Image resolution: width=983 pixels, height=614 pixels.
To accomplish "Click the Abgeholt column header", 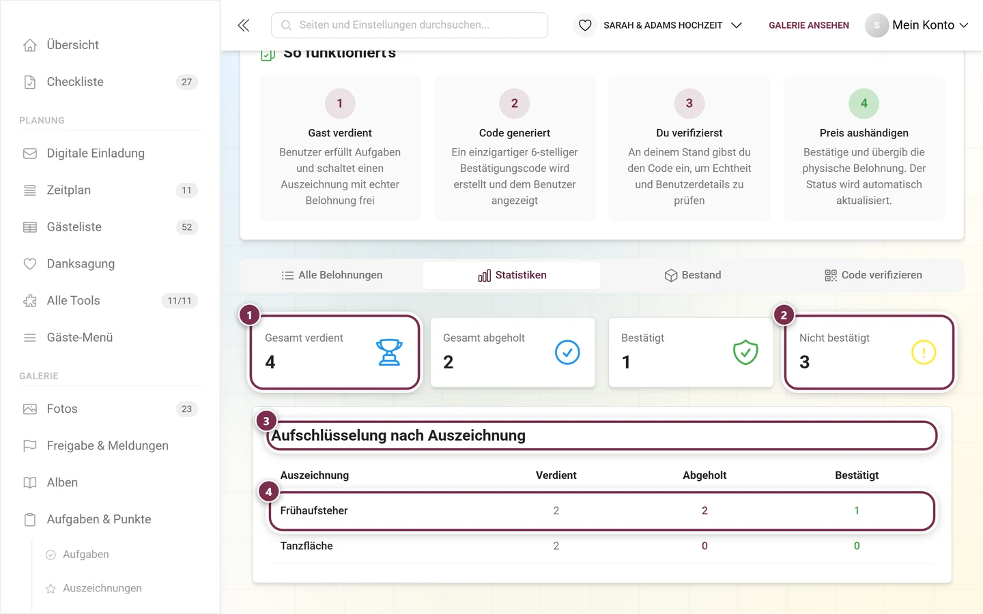I will point(704,476).
